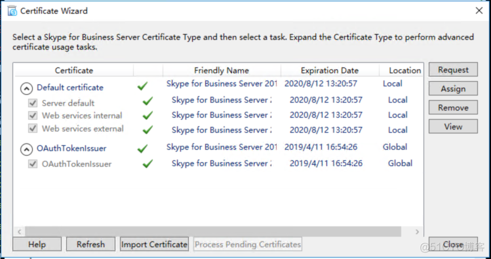491x259 pixels.
Task: Select the Web services internal label
Action: point(82,116)
